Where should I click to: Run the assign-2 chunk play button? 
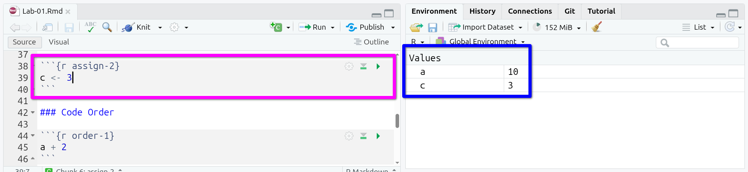(378, 66)
